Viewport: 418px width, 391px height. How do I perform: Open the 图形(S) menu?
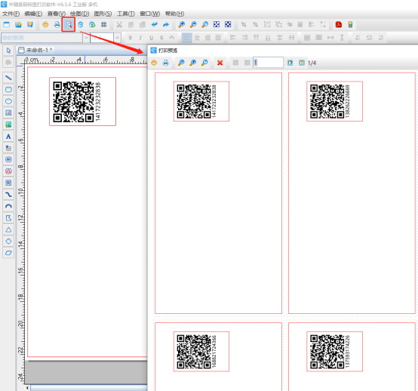(x=103, y=14)
